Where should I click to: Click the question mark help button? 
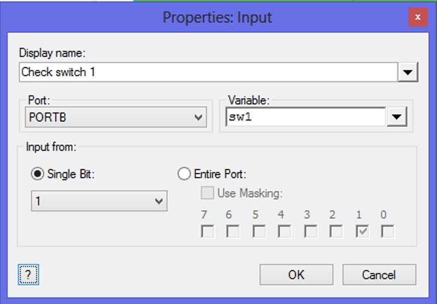tap(28, 275)
